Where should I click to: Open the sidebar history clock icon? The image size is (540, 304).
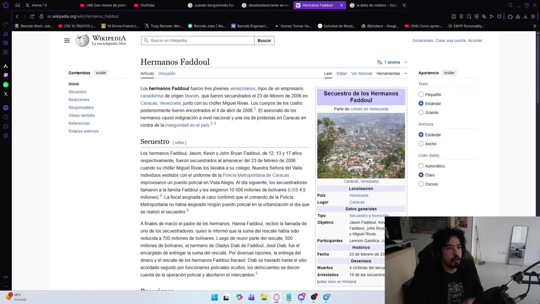point(5,117)
